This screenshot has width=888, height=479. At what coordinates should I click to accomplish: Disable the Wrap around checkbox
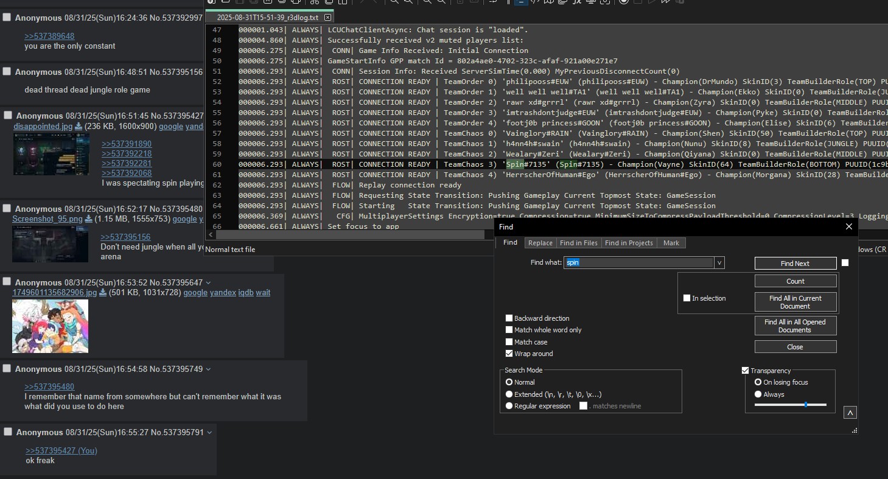click(509, 354)
